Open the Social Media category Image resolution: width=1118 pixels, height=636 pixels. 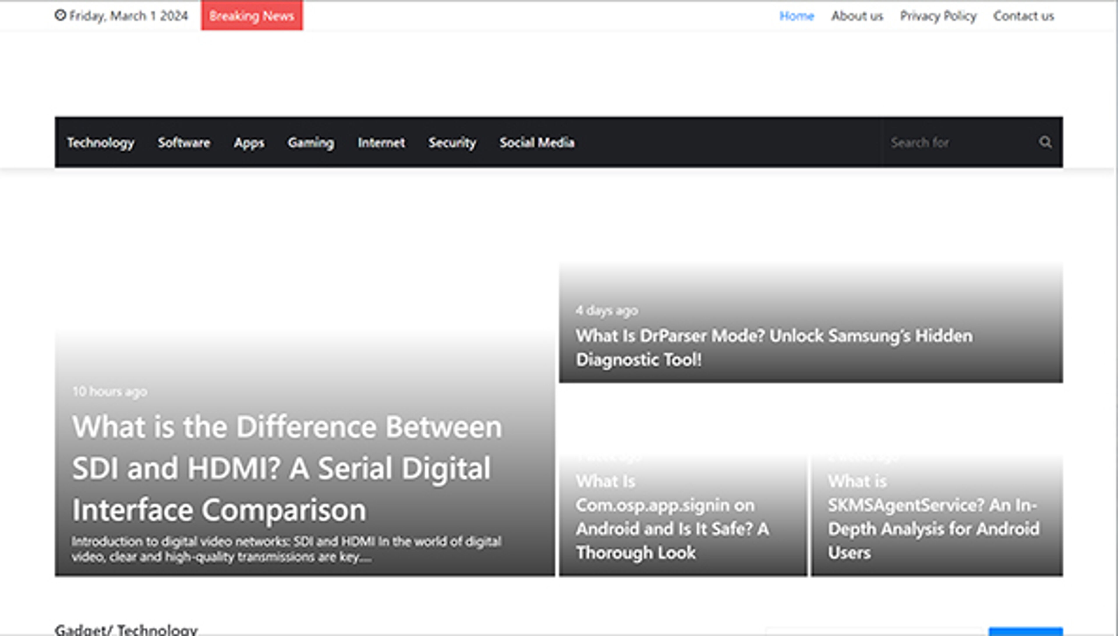pos(537,142)
